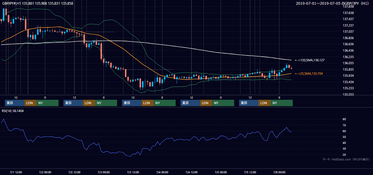Select price level 135.434 on the axis
The image size is (373, 175).
click(348, 82)
